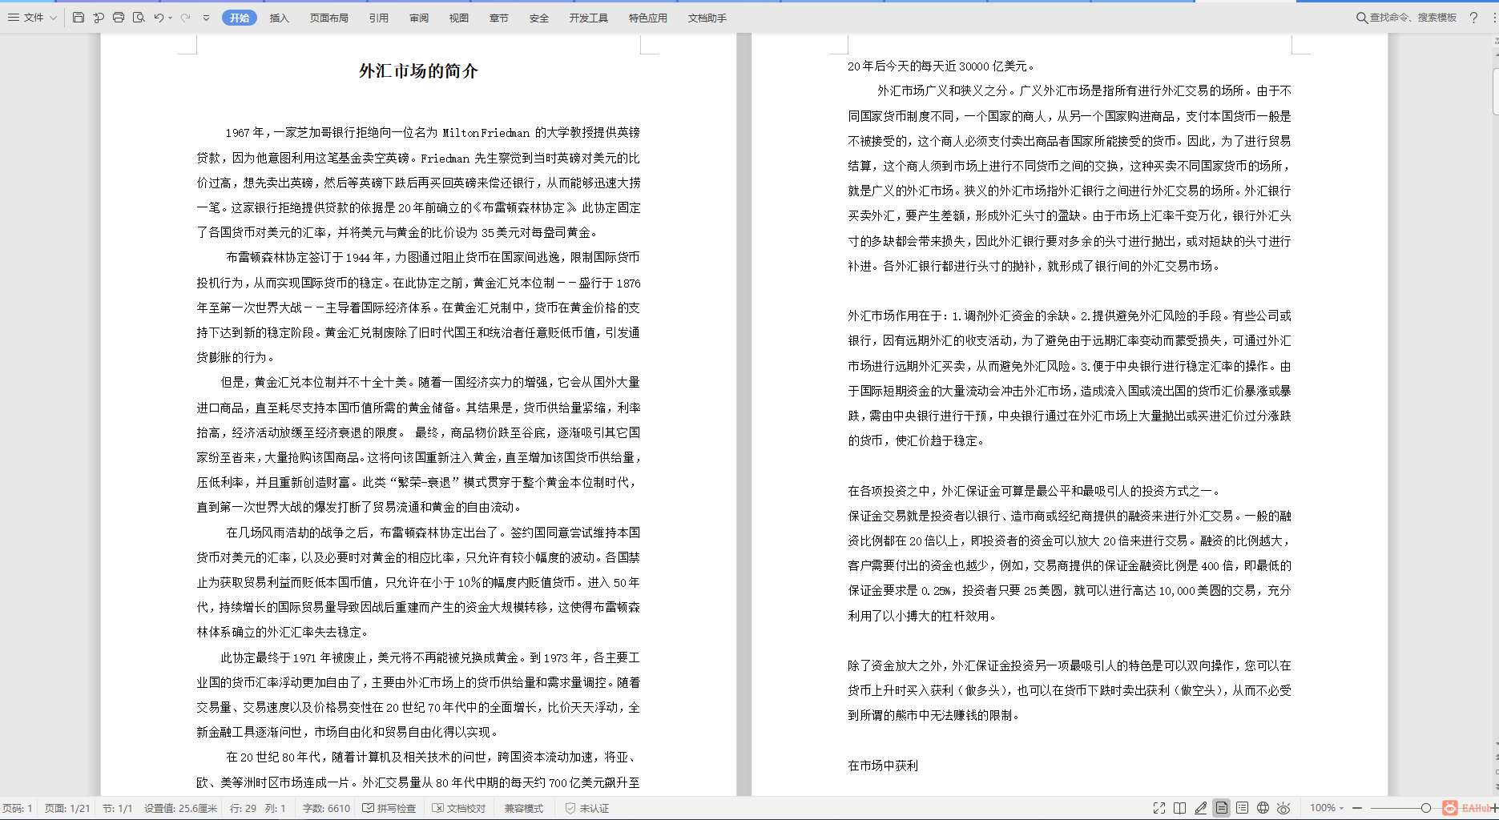Open the 页面布局 ribbon tab
Image resolution: width=1499 pixels, height=820 pixels.
coord(329,18)
